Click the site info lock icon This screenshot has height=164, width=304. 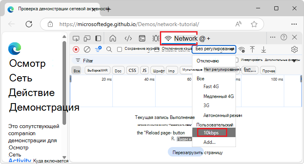tap(50, 24)
